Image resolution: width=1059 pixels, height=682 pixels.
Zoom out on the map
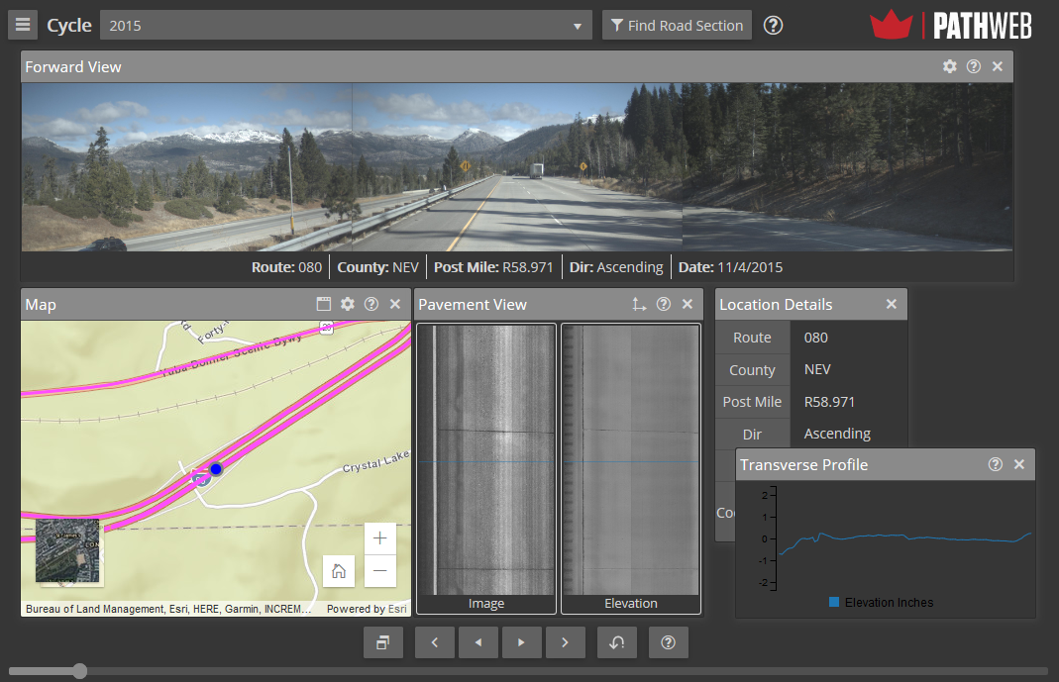pos(379,571)
